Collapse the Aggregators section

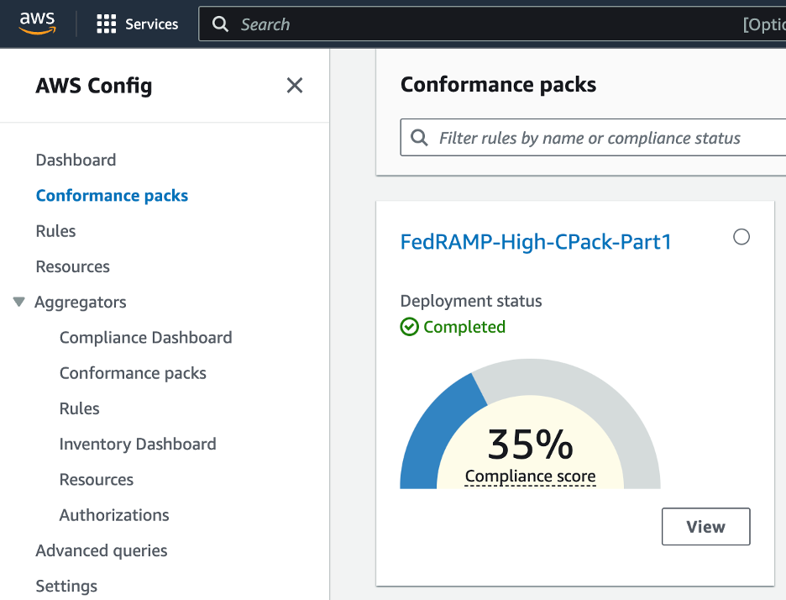point(18,302)
